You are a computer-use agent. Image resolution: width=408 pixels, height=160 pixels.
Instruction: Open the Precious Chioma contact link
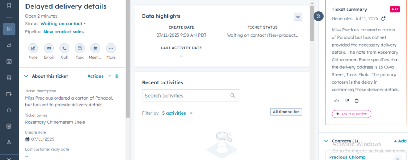click(347, 157)
